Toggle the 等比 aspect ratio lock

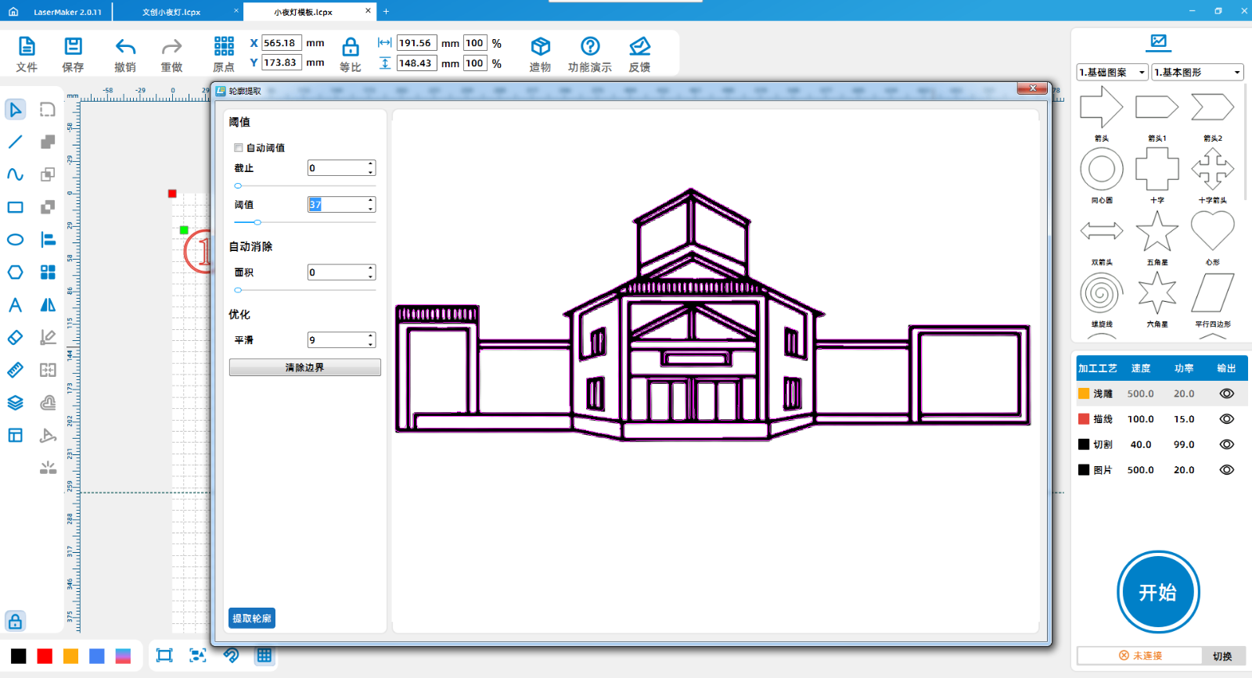tap(351, 47)
